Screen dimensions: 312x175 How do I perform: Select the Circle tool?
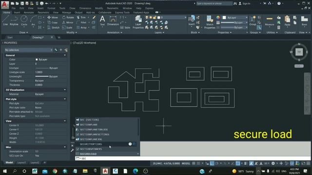point(24,20)
